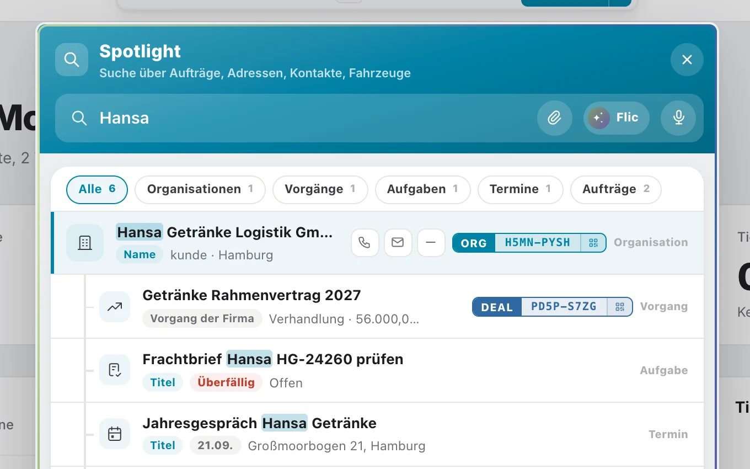Click the task icon next to Frachtbrief
The height and width of the screenshot is (469, 750).
point(115,370)
